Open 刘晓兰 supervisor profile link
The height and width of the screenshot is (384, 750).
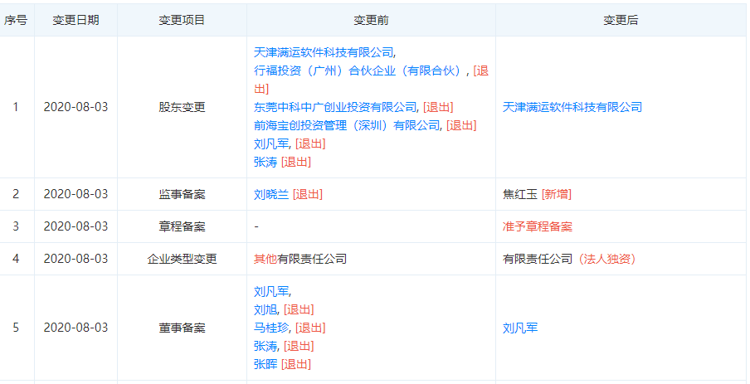pyautogui.click(x=270, y=194)
